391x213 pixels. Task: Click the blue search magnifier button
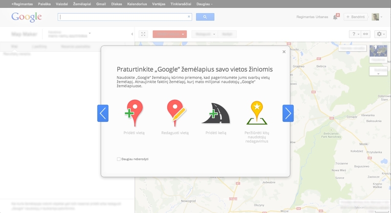(x=205, y=17)
